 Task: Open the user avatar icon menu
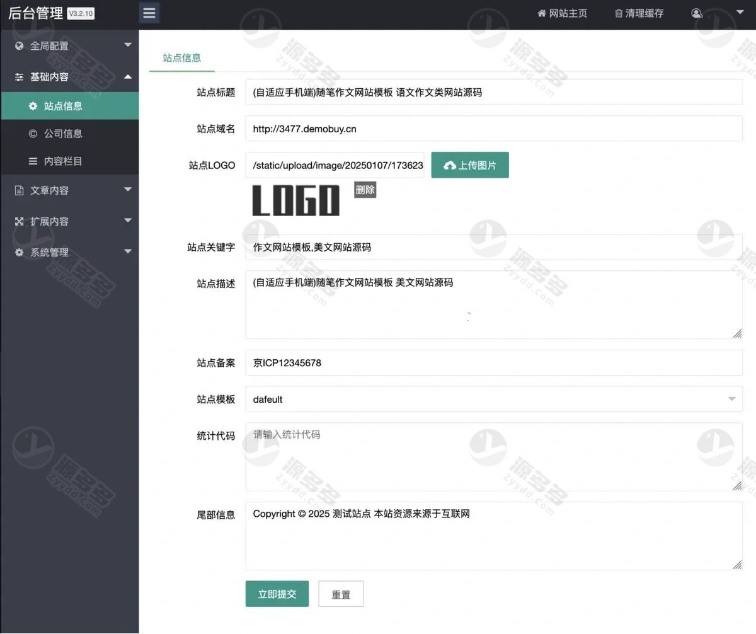(697, 13)
